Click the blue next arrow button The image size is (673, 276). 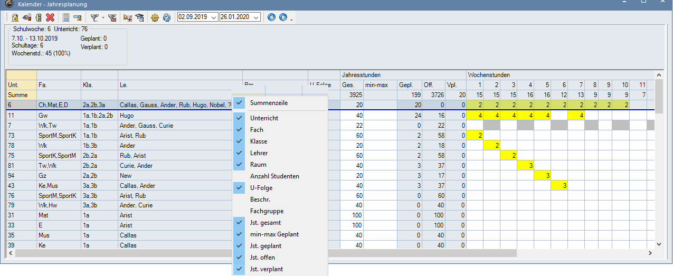tap(283, 17)
